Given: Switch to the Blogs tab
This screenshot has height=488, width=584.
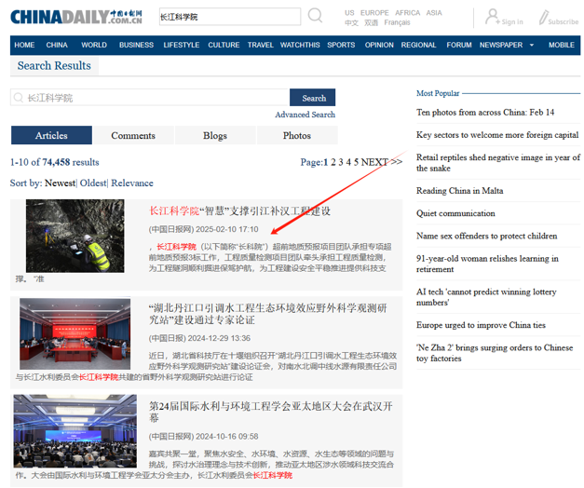Looking at the screenshot, I should (215, 135).
